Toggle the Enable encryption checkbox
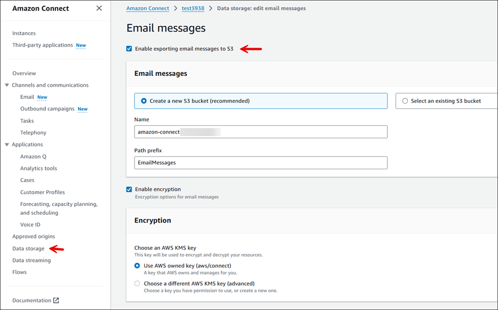Screen dimensions: 498x310 tap(129, 189)
